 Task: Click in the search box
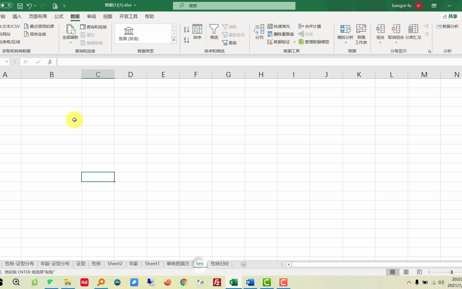tap(234, 6)
